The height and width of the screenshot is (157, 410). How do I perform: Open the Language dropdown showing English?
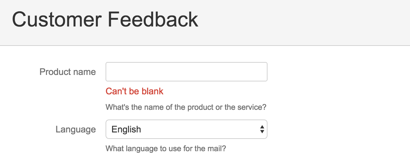click(186, 130)
